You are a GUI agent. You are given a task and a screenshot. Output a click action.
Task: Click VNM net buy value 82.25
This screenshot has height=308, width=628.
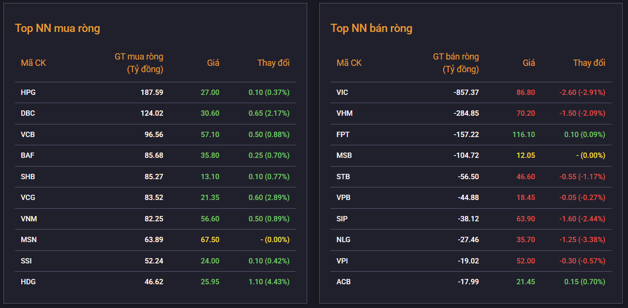[154, 219]
